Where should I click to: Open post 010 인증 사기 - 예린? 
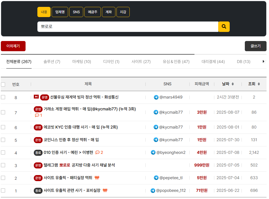click(68, 152)
